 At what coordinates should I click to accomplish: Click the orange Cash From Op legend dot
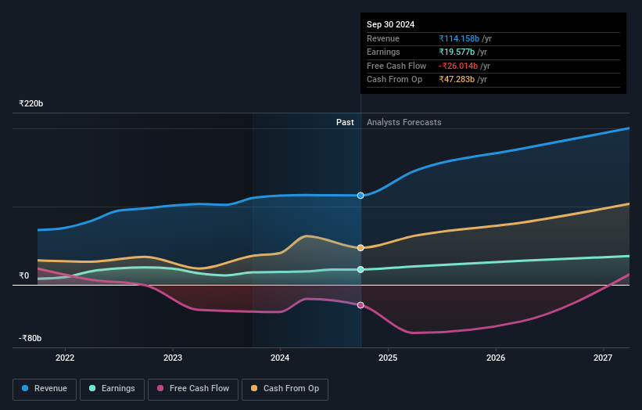pos(254,388)
